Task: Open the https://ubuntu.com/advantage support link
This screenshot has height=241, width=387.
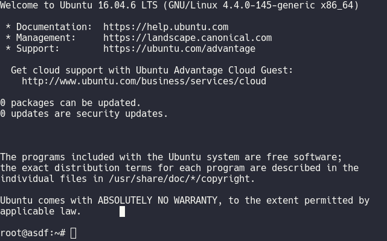Action: tap(179, 49)
